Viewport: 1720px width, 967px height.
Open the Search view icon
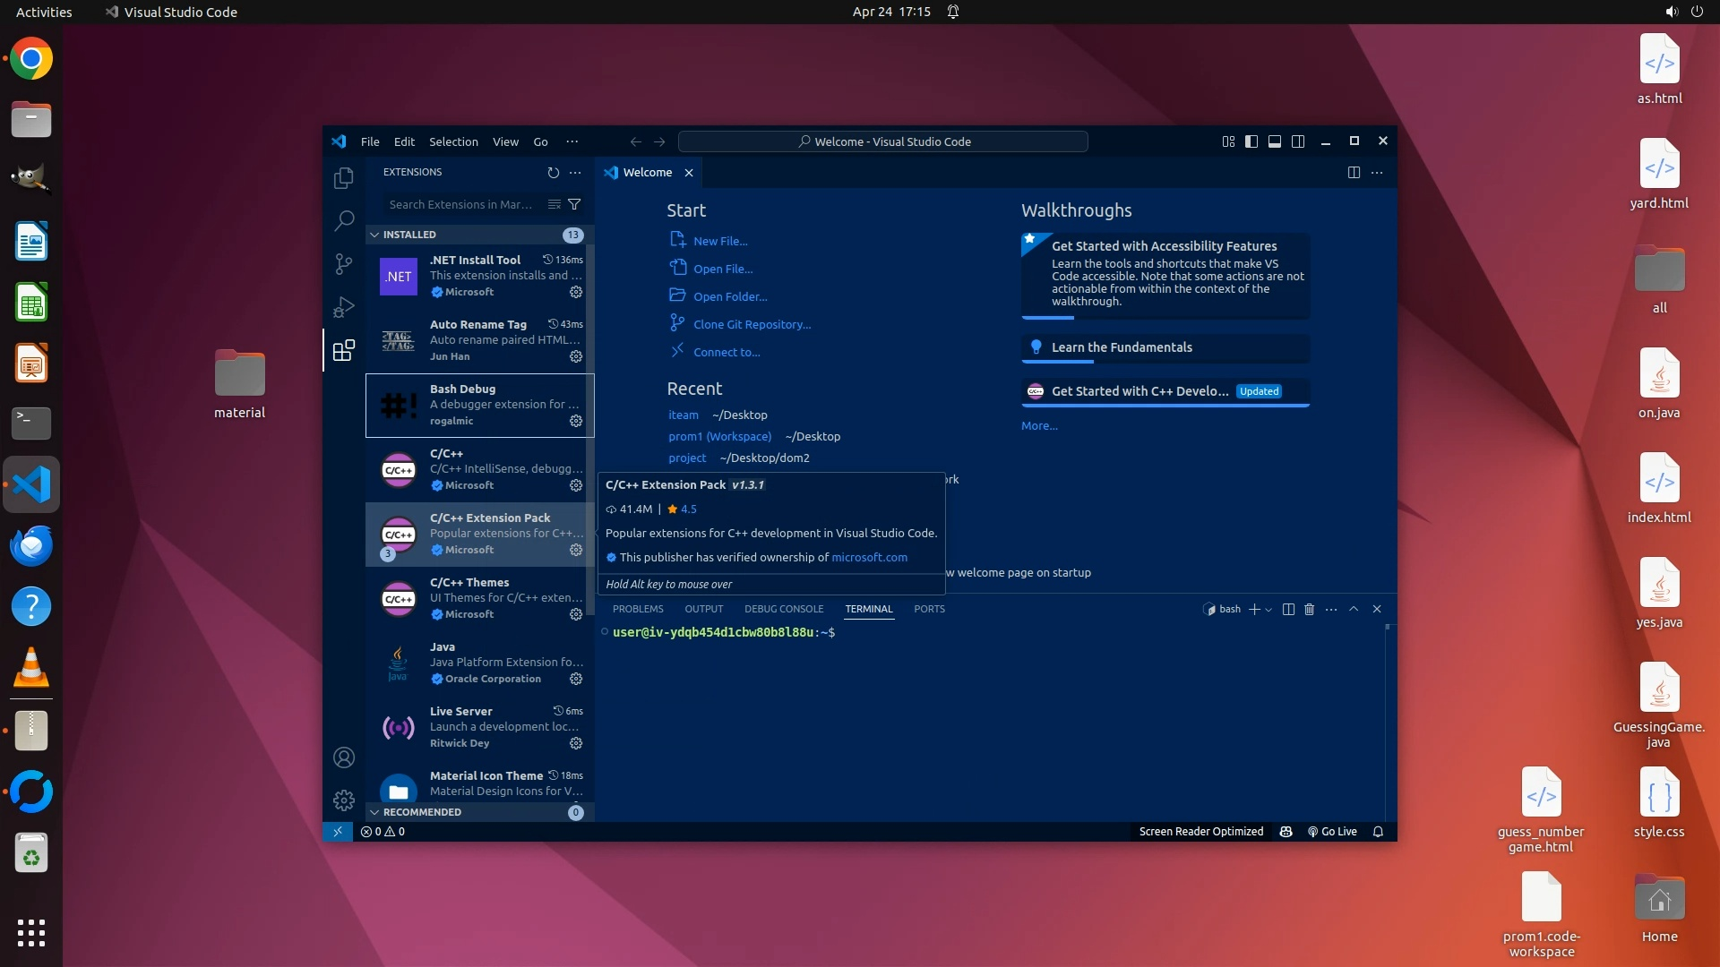pos(344,220)
